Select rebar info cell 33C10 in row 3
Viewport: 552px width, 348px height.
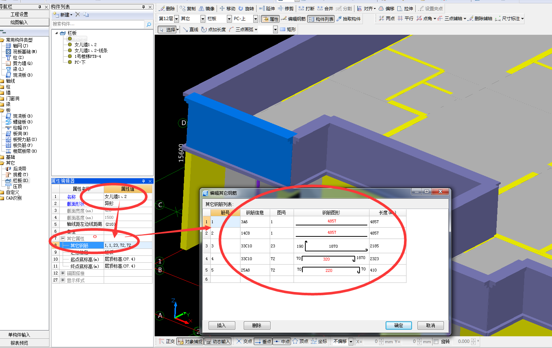pos(255,246)
